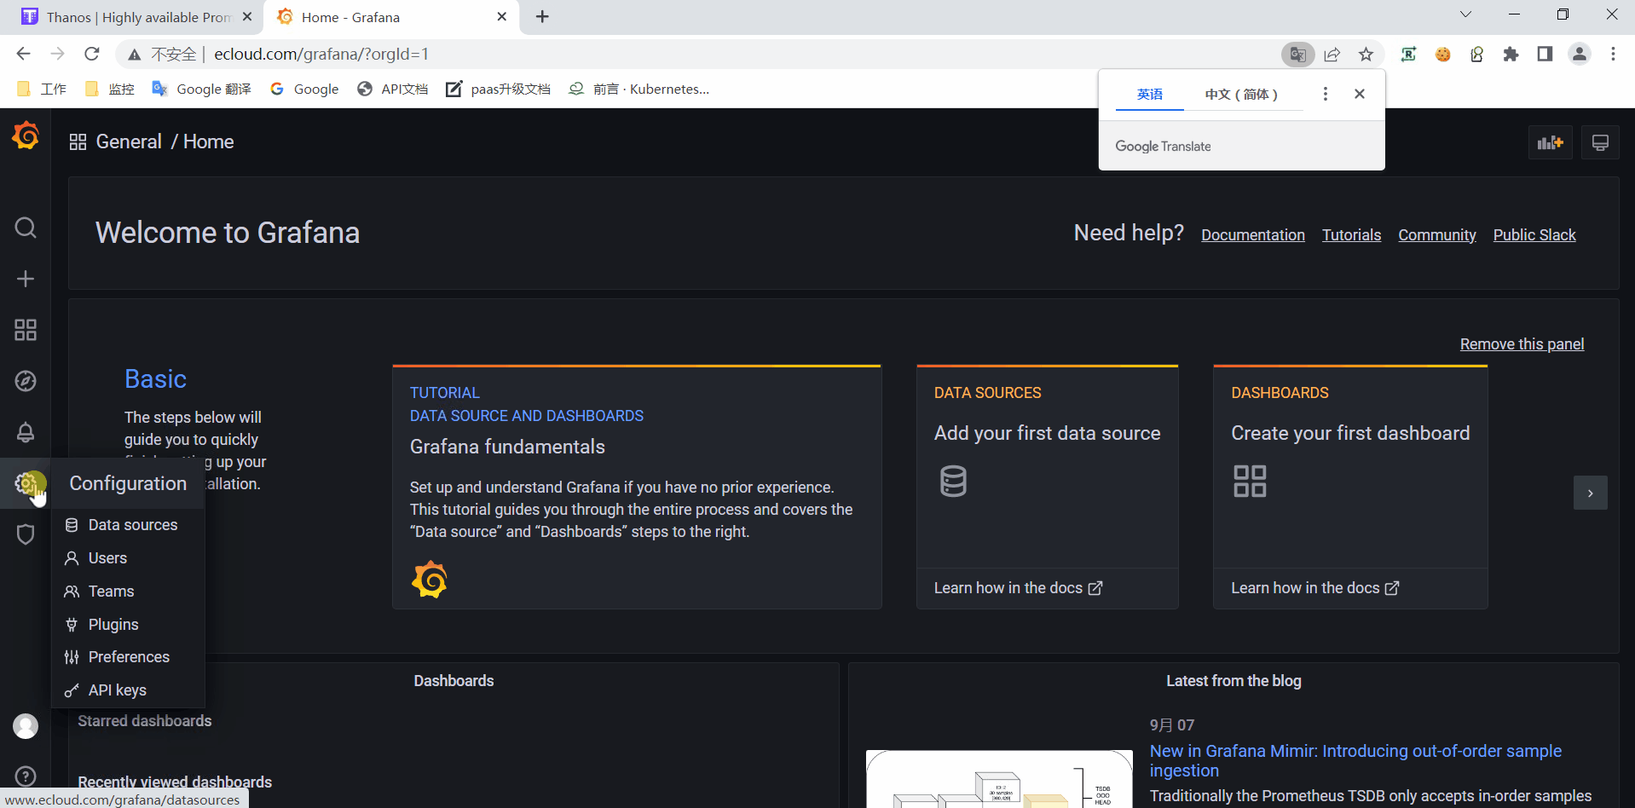Image resolution: width=1635 pixels, height=808 pixels.
Task: Open the API文档 bookmark
Action: [393, 89]
